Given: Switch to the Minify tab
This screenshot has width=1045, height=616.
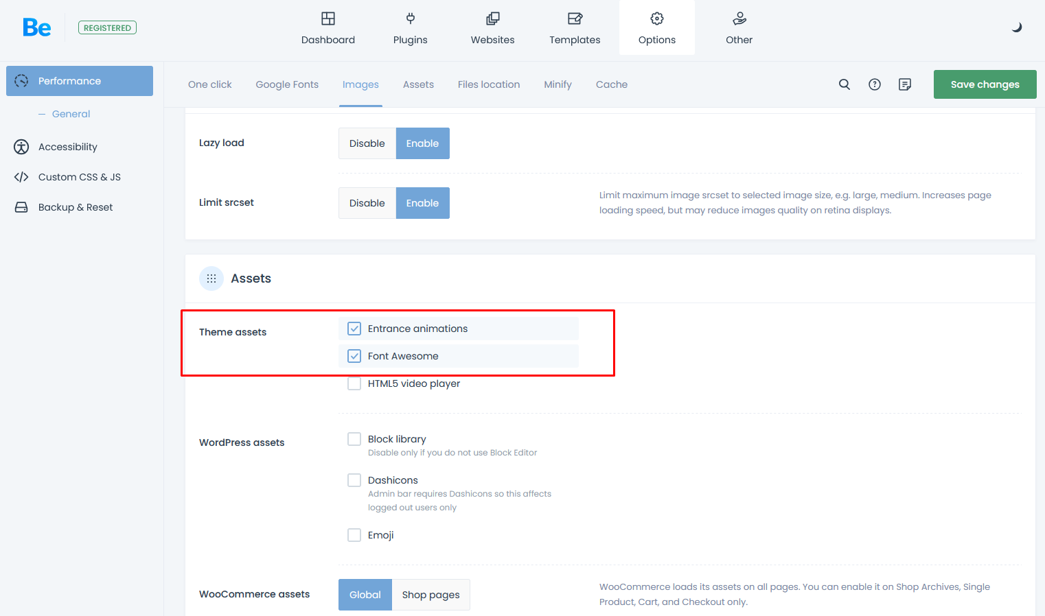Looking at the screenshot, I should (558, 84).
